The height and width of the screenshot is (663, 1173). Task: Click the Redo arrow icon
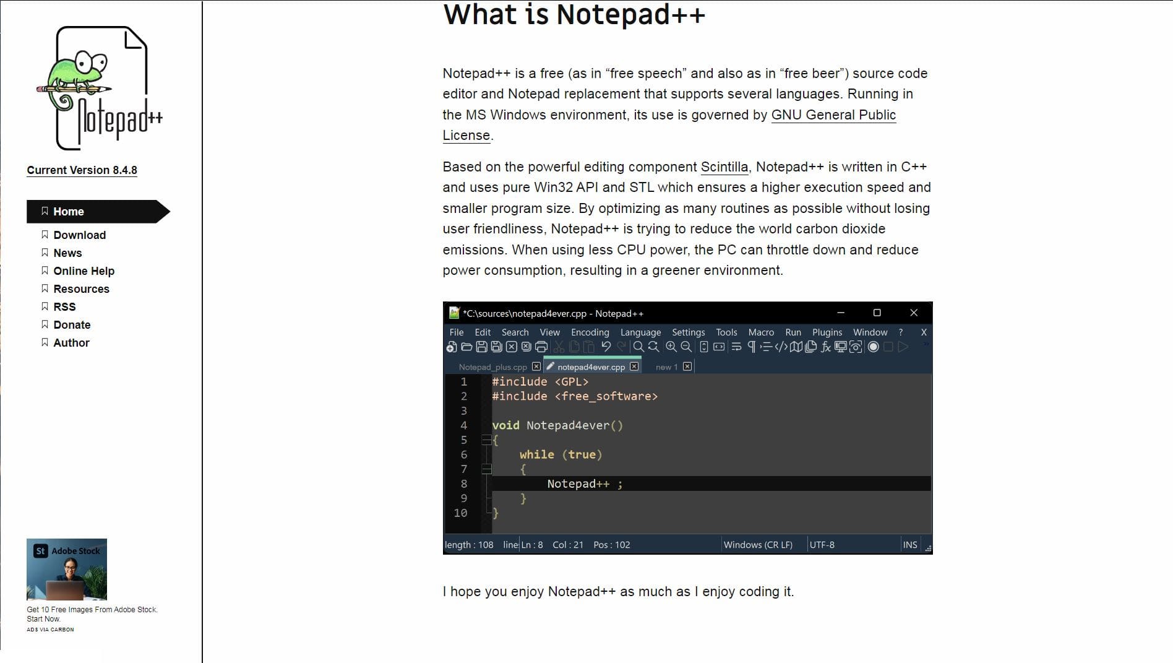coord(621,347)
